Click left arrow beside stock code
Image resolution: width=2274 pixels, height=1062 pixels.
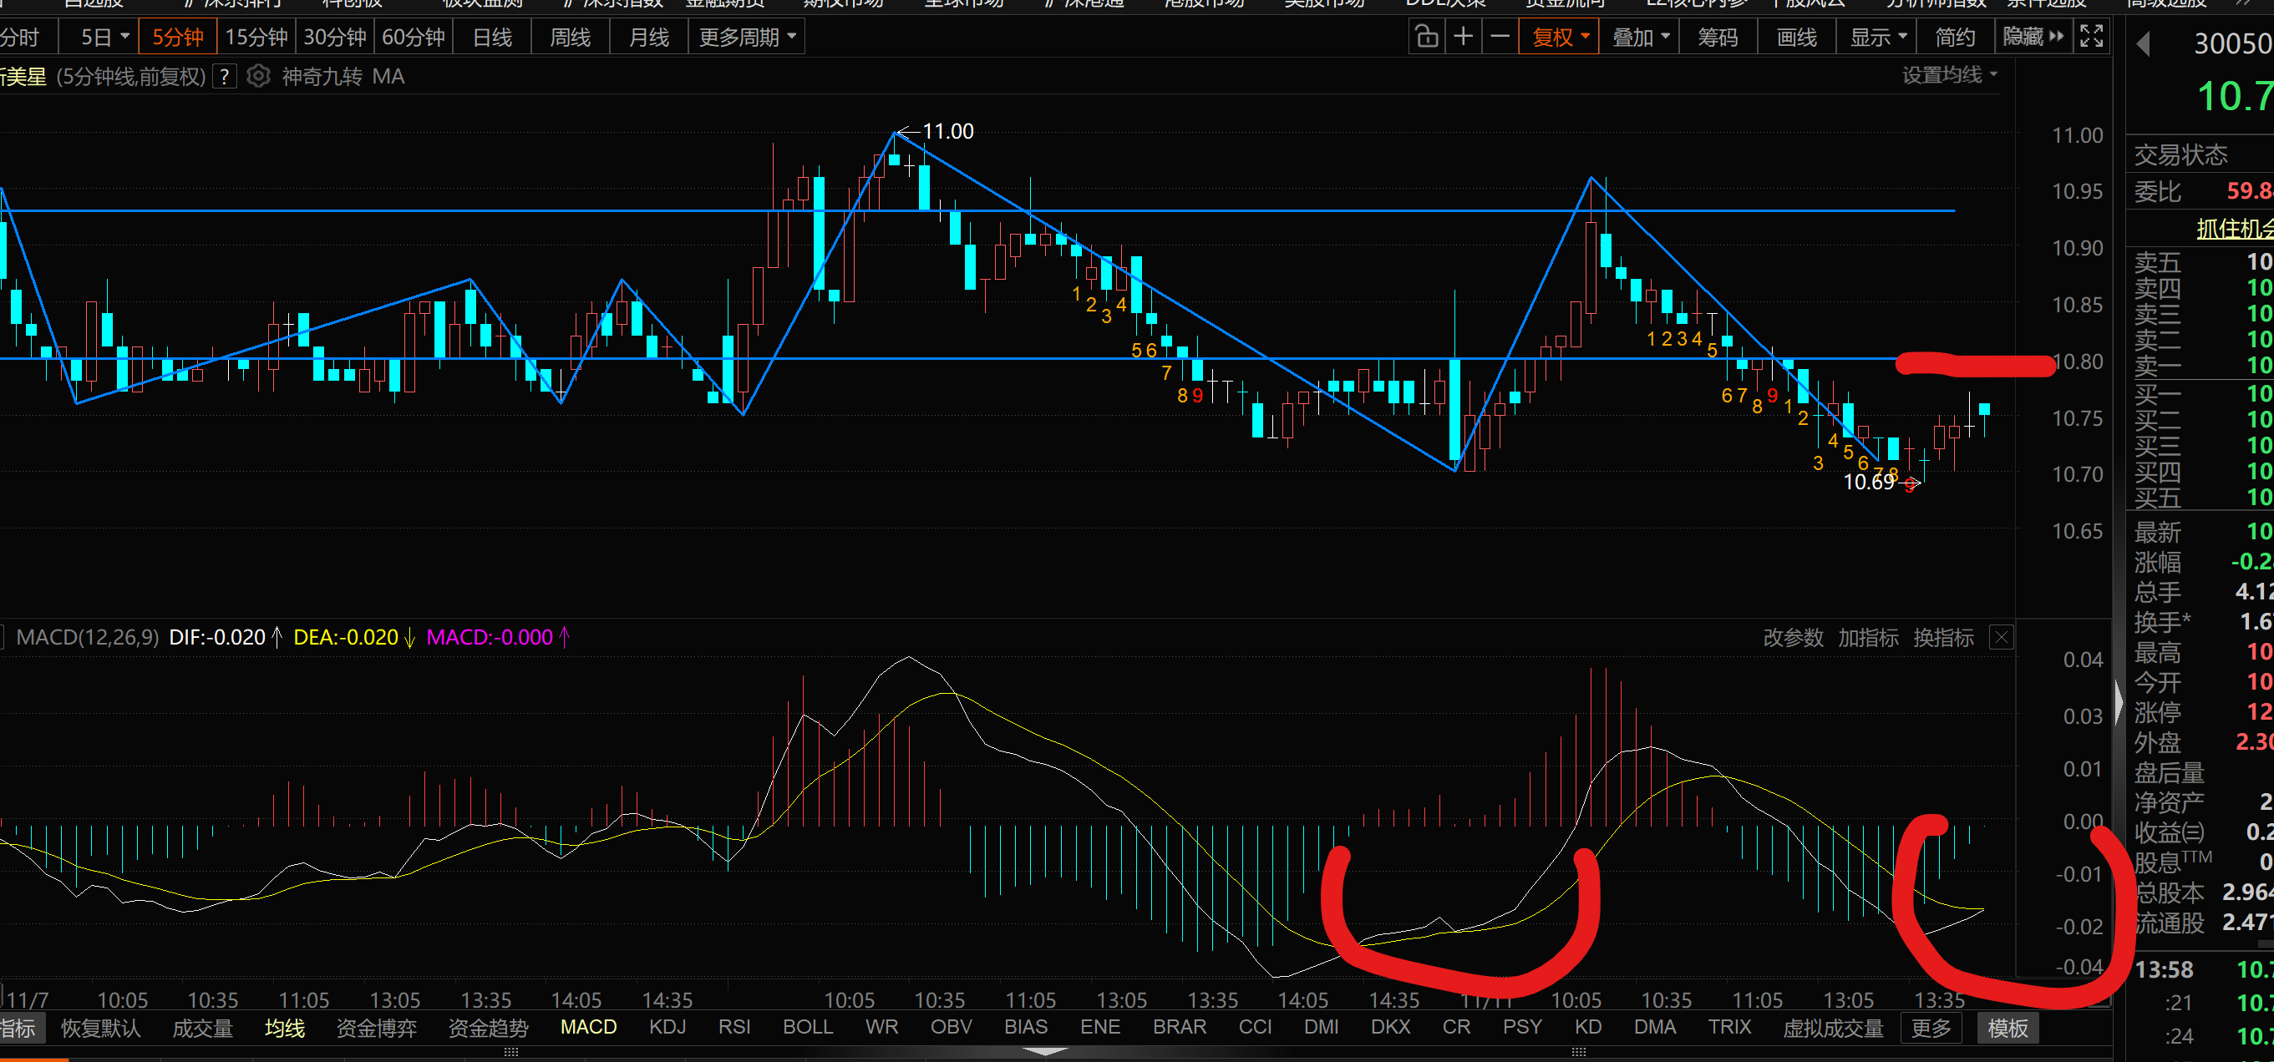click(x=2143, y=44)
